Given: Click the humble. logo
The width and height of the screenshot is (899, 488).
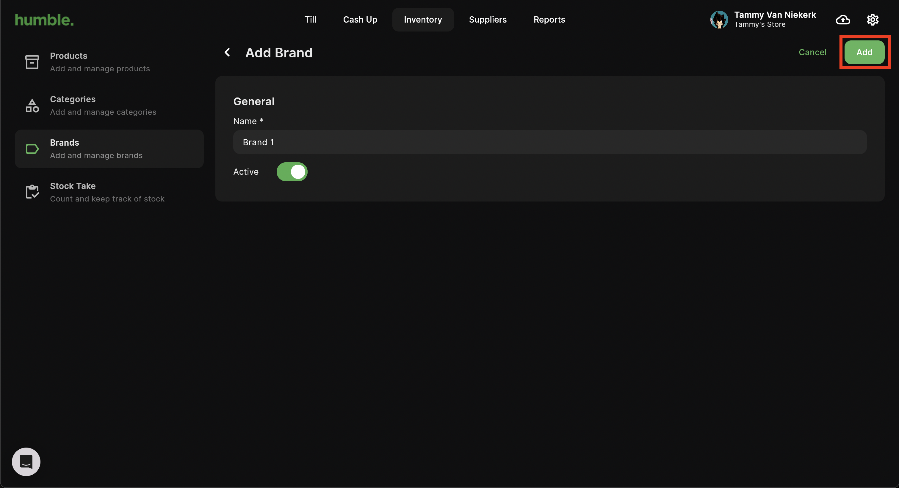Looking at the screenshot, I should click(44, 20).
